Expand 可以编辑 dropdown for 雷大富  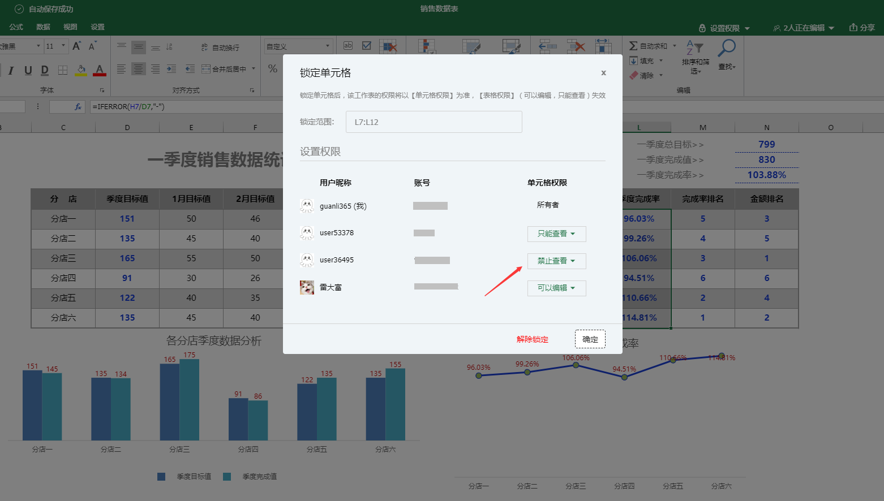(x=556, y=288)
